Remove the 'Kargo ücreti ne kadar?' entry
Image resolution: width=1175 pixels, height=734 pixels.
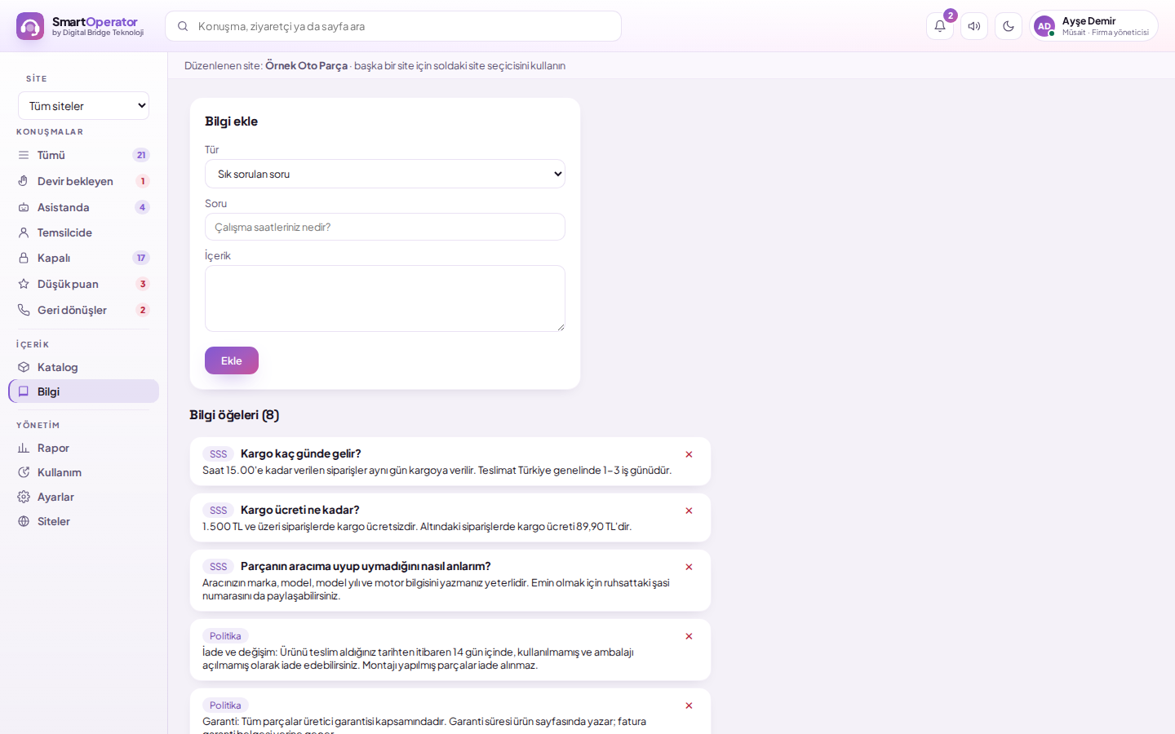[689, 511]
